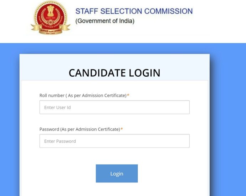Viewport: 246px width, 196px height.
Task: Focus the Enter Password field
Action: click(x=114, y=141)
